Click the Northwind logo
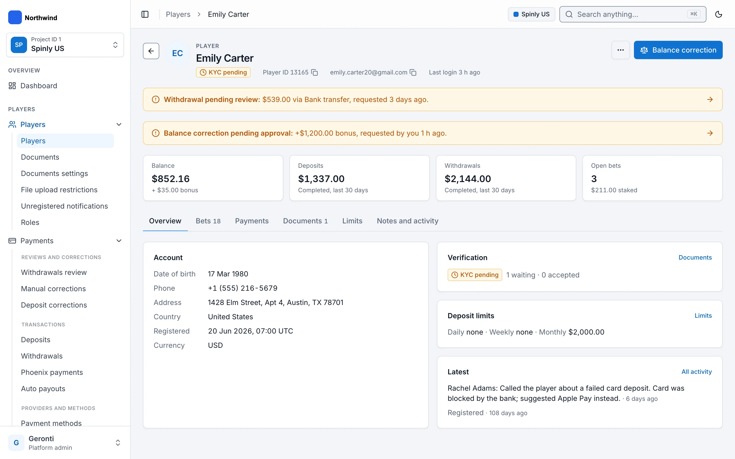 pos(15,17)
